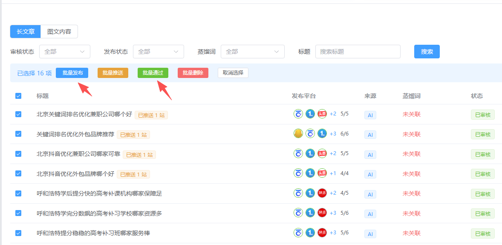
Task: Click the 批量发布 button
Action: [72, 73]
